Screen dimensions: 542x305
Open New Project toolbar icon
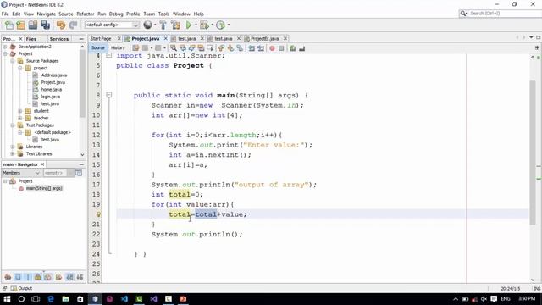(x=20, y=25)
